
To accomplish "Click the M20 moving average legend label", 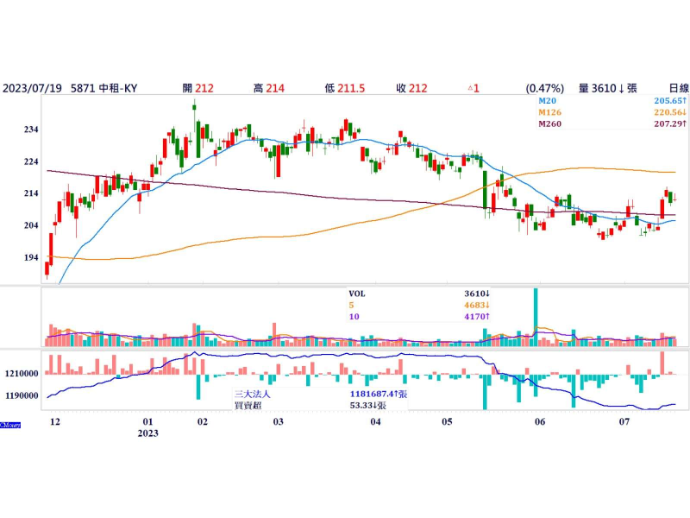I will 547,101.
